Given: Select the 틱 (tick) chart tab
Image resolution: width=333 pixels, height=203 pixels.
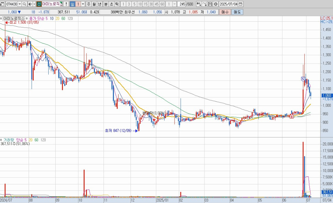Looking at the screenshot, I should [117, 4].
